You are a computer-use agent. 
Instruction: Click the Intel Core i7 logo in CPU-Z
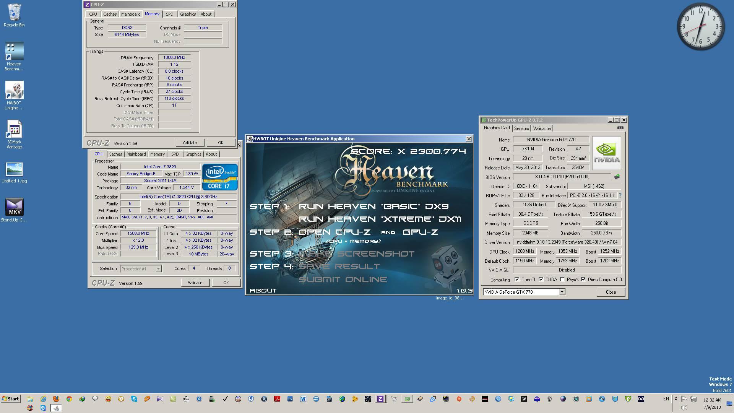point(220,177)
